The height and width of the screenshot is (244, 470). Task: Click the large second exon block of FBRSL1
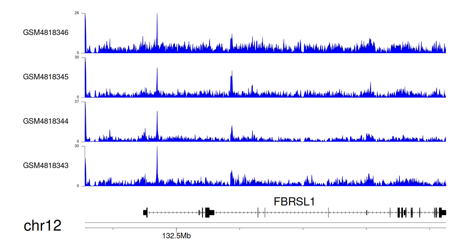coord(209,213)
